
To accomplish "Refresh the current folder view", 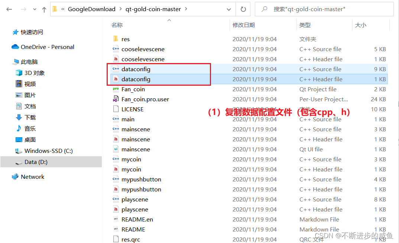I will tap(243, 9).
